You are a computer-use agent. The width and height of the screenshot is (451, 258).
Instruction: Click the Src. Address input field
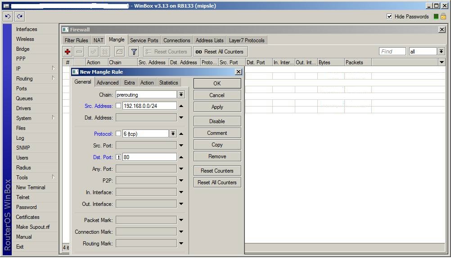[149, 106]
